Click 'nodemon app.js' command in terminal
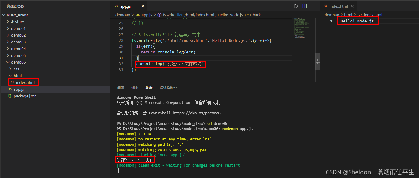This screenshot has height=178, width=419. pos(238,129)
